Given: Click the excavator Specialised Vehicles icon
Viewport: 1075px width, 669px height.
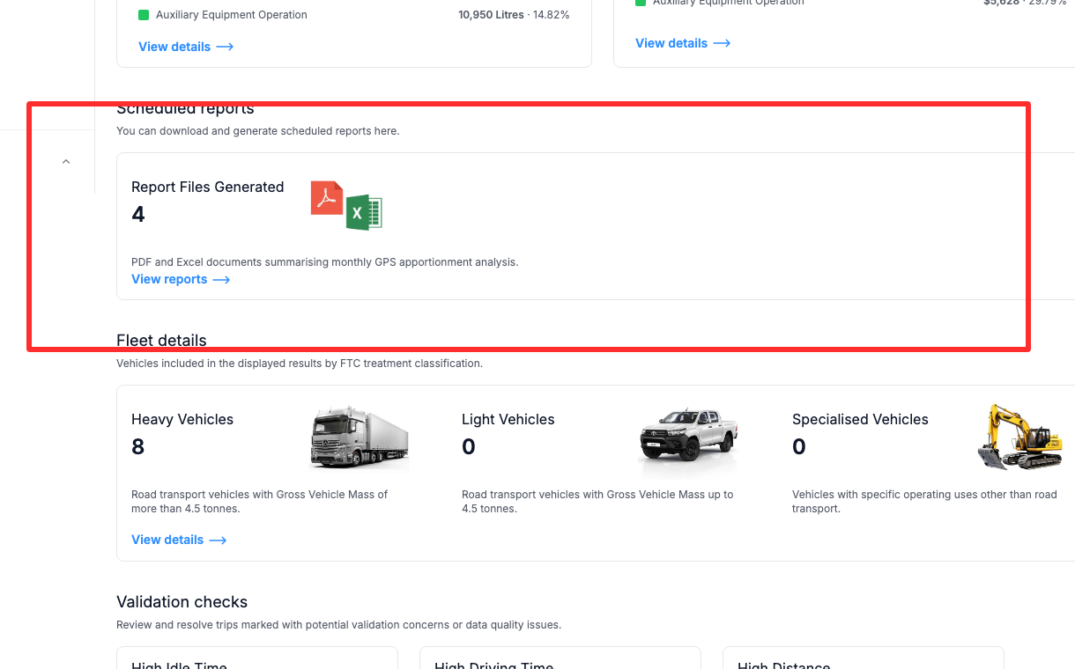Looking at the screenshot, I should (x=1019, y=436).
